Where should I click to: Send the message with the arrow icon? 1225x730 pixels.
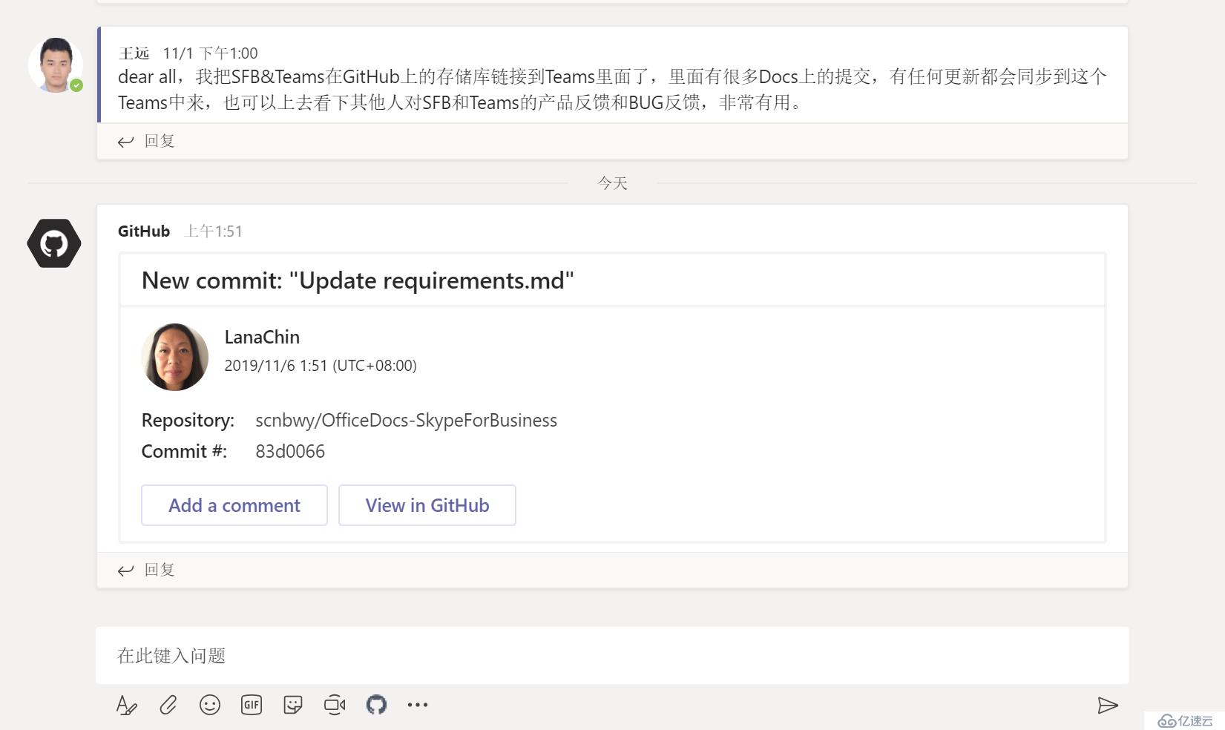pyautogui.click(x=1108, y=705)
